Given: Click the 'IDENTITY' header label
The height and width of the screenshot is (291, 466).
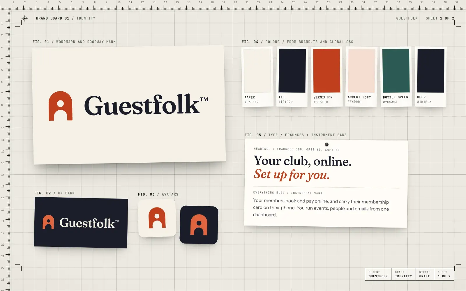Looking at the screenshot, I should (86, 18).
